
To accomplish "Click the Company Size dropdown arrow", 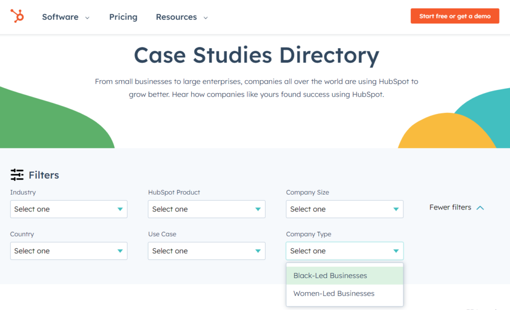I will [396, 209].
